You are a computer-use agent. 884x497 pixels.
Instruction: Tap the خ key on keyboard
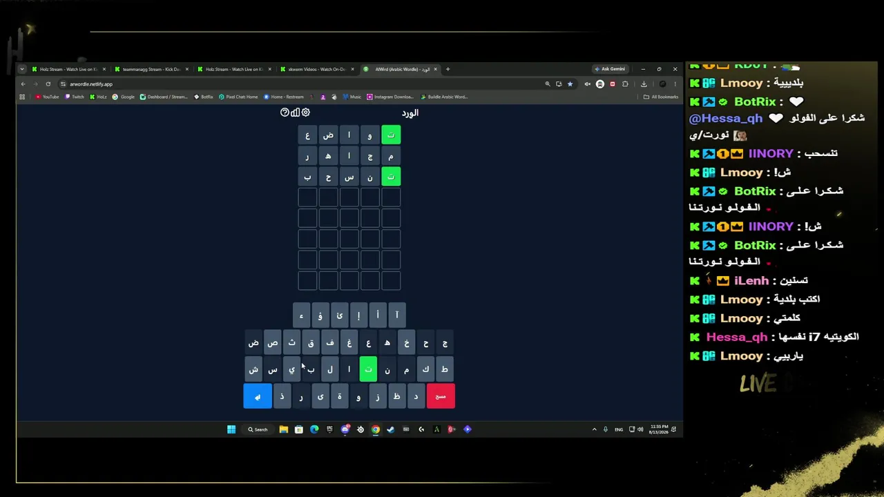click(407, 343)
